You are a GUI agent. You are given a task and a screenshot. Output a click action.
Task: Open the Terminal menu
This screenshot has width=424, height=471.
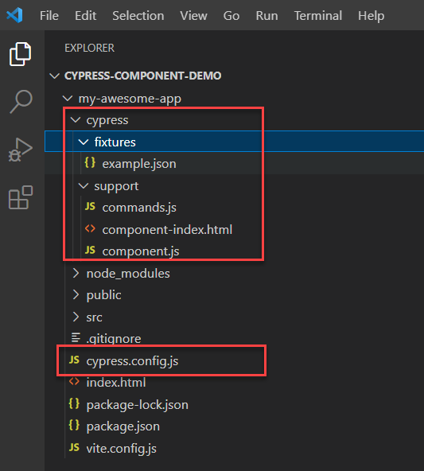point(318,16)
